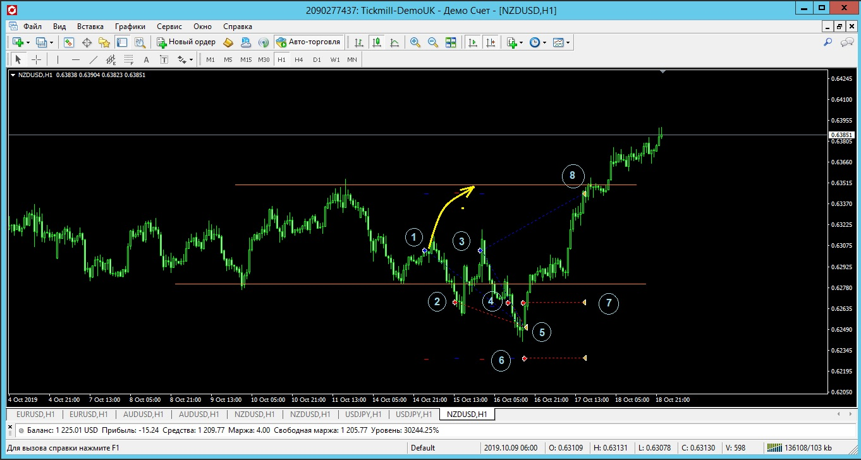
Task: Click the Новый ордер button
Action: pyautogui.click(x=186, y=42)
